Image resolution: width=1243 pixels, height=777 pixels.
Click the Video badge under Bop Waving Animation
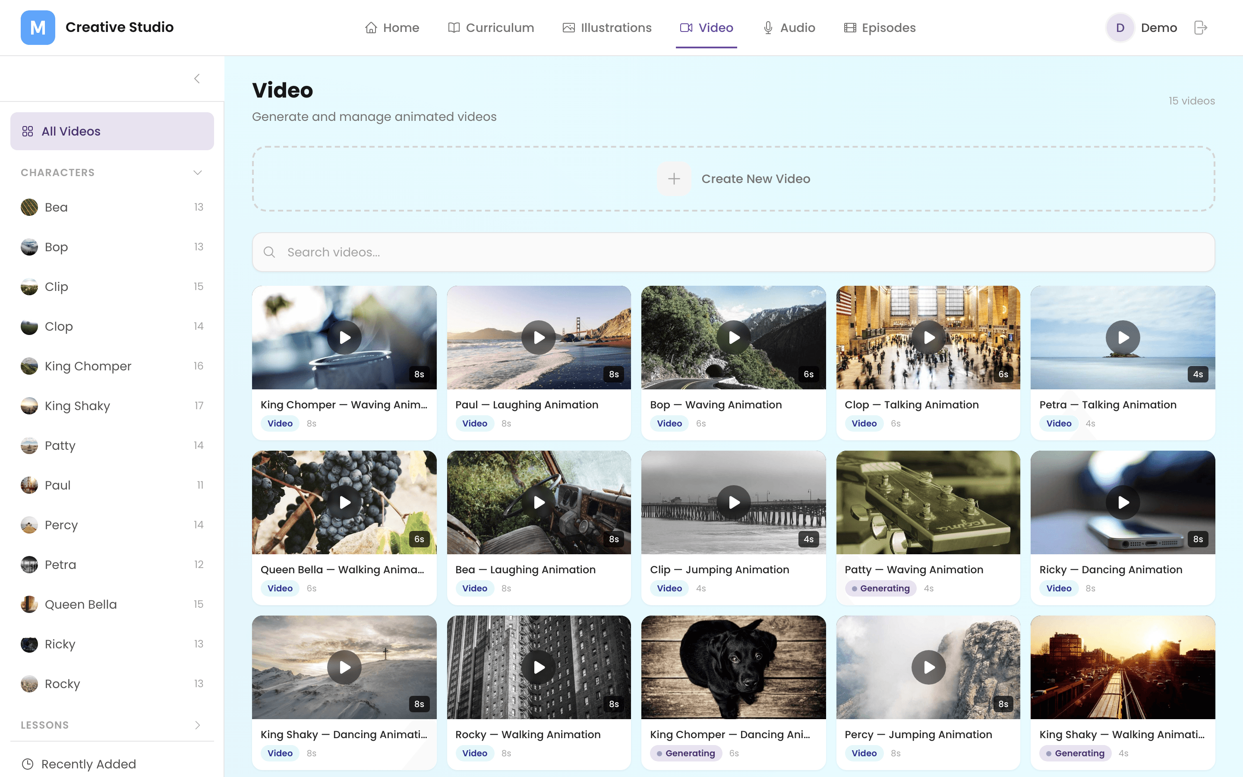[669, 423]
